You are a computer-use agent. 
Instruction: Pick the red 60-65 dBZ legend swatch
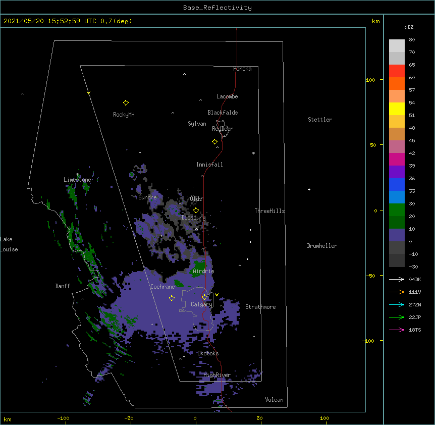(397, 71)
